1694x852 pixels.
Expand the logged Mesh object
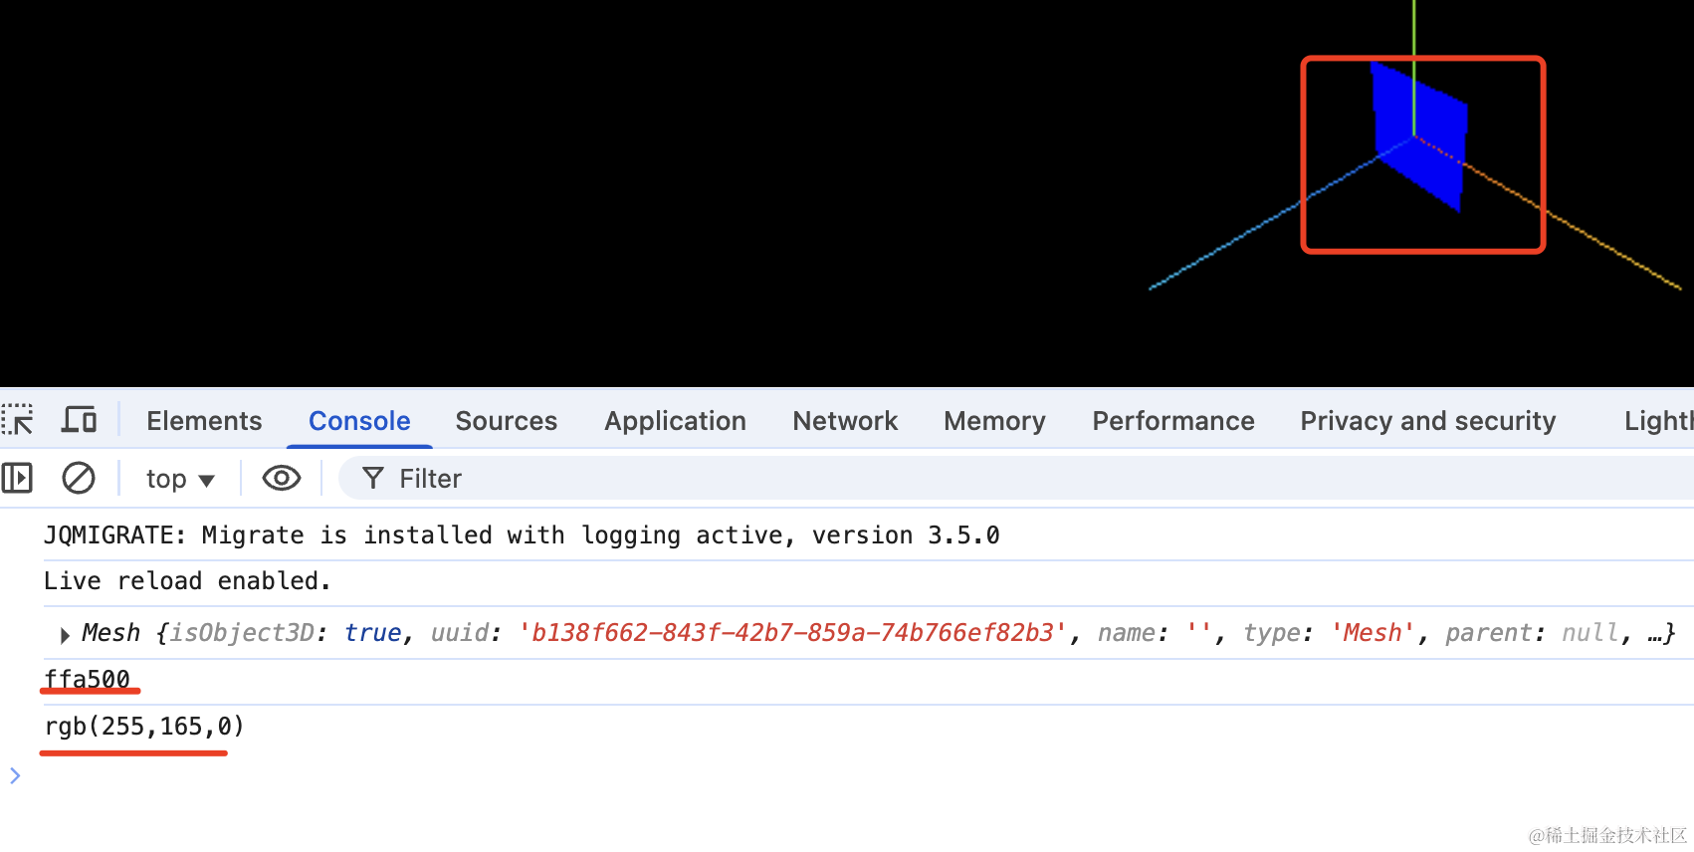point(65,634)
